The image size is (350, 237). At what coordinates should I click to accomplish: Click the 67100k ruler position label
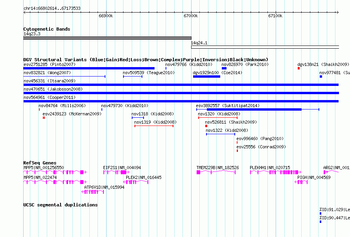(275, 16)
